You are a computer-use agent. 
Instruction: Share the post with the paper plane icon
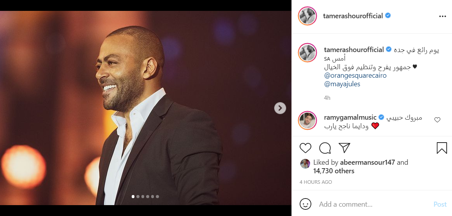(344, 148)
